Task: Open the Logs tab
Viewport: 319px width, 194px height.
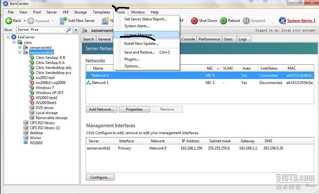Action: click(244, 39)
